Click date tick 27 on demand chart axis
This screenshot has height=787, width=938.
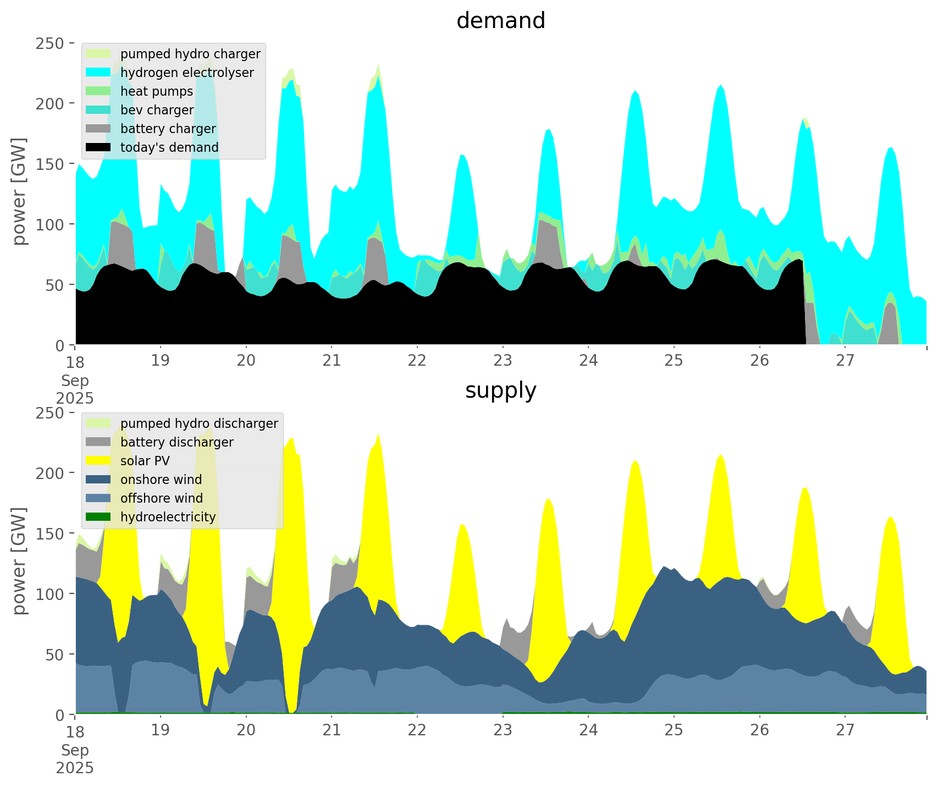[x=845, y=361]
